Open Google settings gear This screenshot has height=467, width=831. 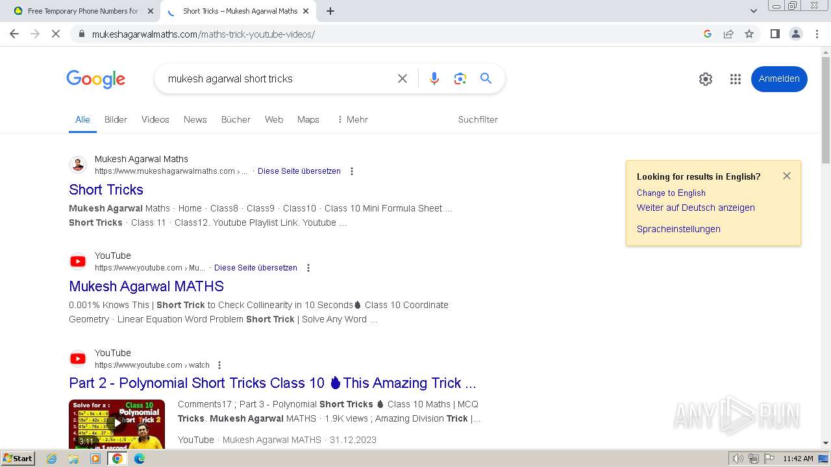tap(706, 79)
